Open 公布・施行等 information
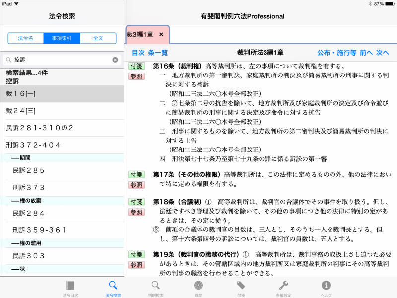Image resolution: width=397 pixels, height=298 pixels. (337, 53)
